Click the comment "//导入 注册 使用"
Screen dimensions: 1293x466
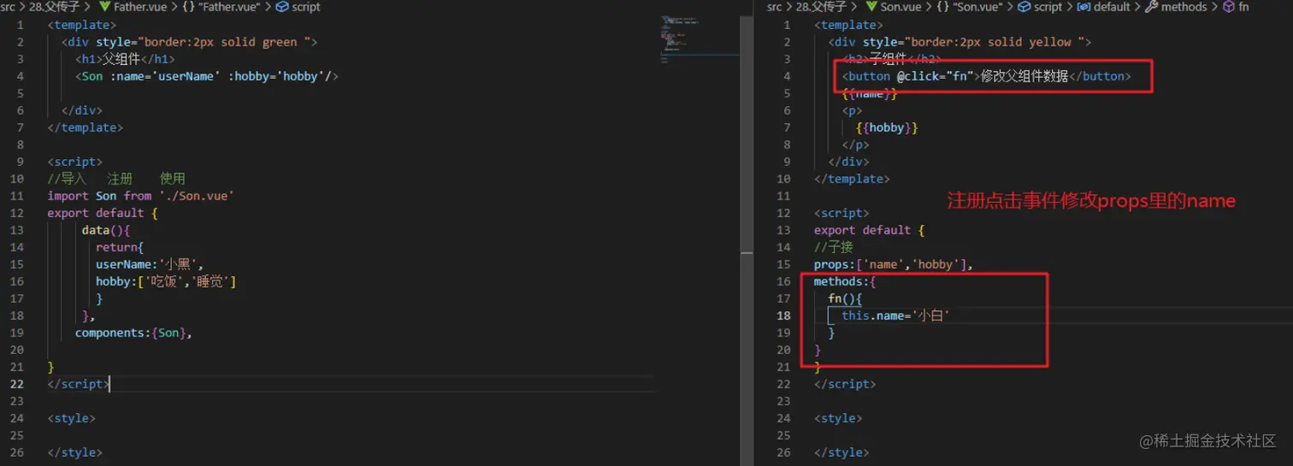coord(116,179)
